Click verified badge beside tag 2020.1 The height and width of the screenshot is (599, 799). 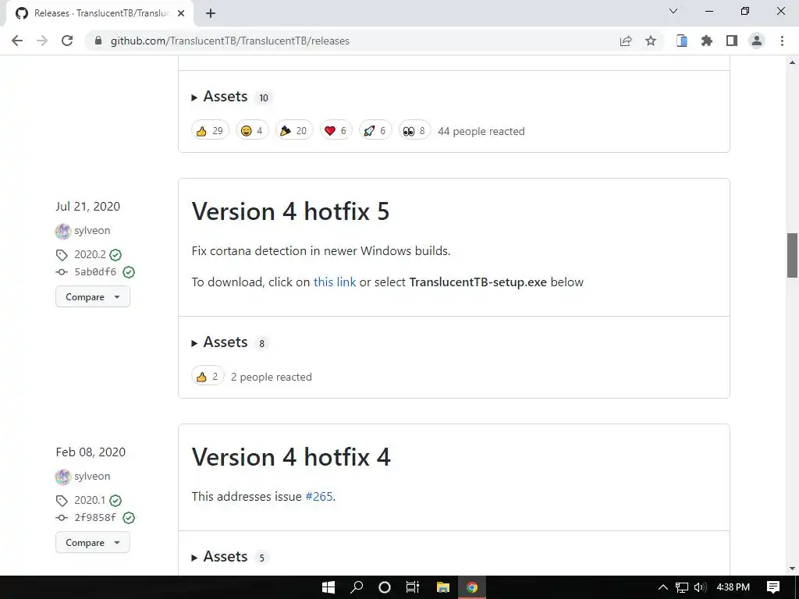[115, 500]
